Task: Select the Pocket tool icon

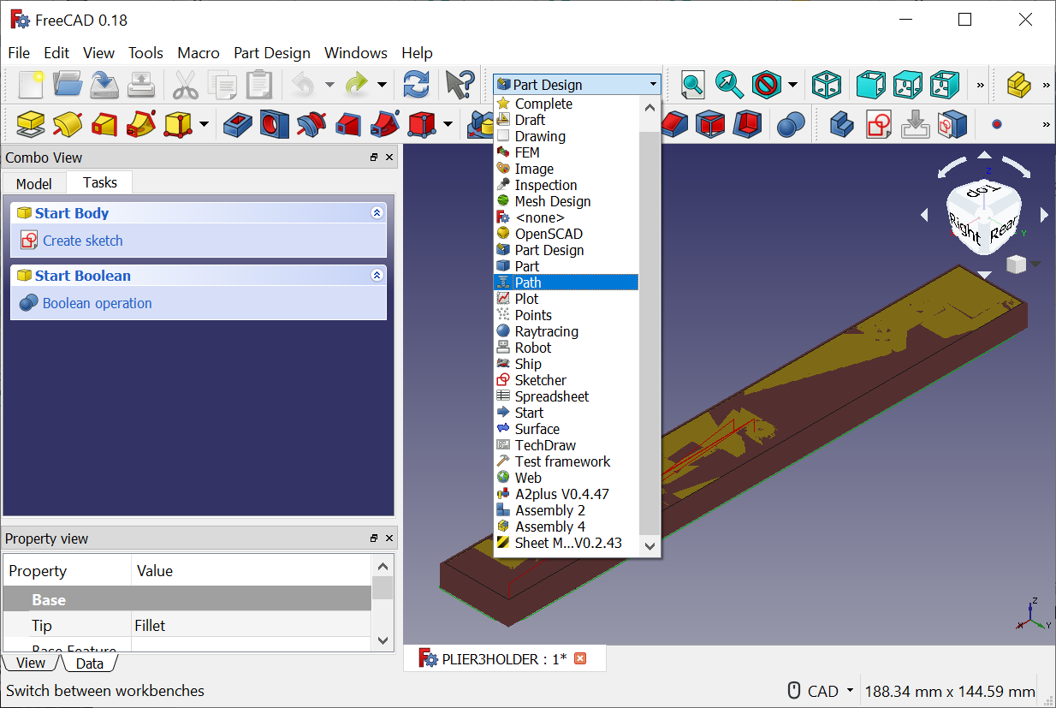Action: click(x=238, y=125)
